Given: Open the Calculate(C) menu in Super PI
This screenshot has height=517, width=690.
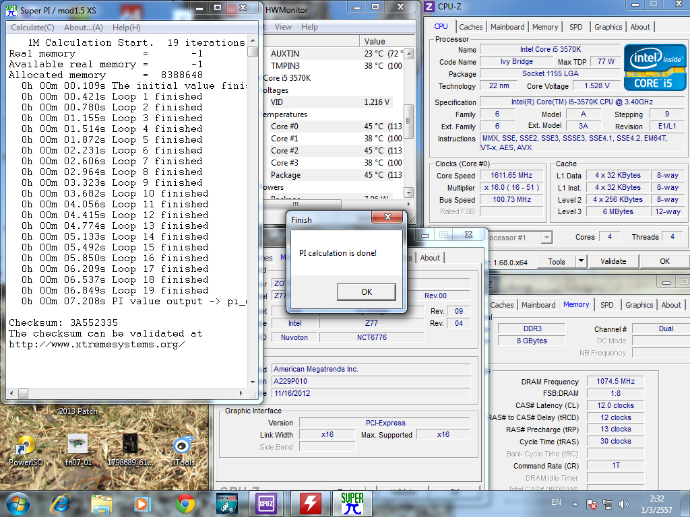Looking at the screenshot, I should click(32, 28).
